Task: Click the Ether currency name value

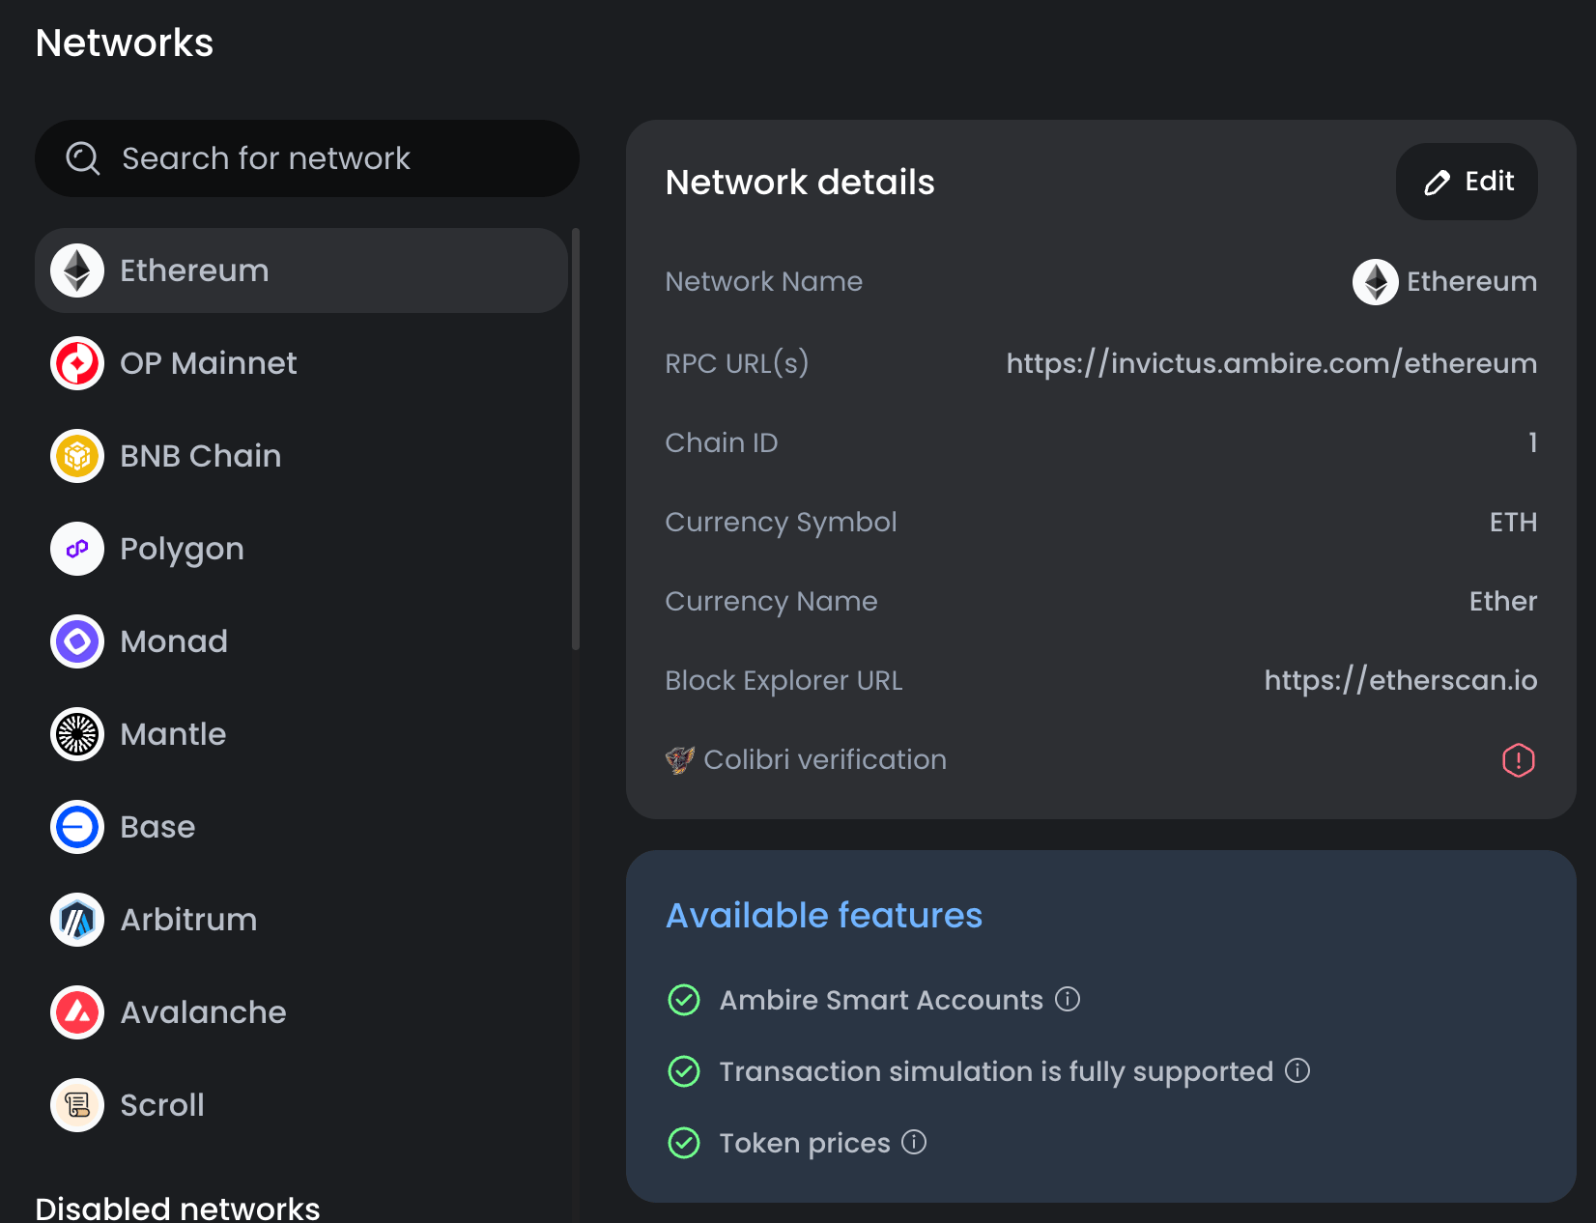Action: (x=1503, y=601)
